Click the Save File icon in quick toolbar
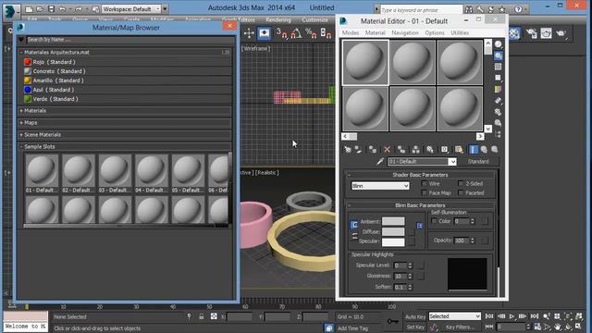Viewport: 592px width, 333px height. pos(52,9)
